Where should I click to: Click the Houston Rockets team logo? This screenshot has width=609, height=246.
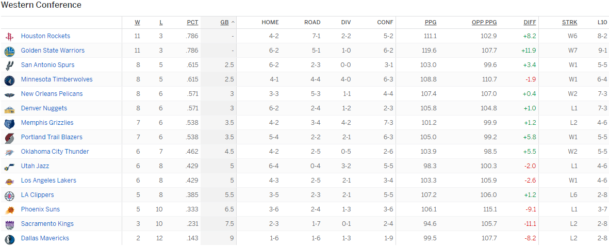9,37
